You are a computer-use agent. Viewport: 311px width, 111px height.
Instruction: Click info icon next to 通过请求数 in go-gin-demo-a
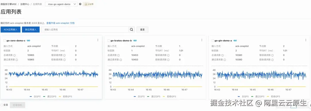pos(225,60)
